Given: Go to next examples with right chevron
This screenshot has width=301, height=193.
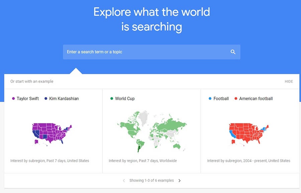Looking at the screenshot, I should coord(180,181).
